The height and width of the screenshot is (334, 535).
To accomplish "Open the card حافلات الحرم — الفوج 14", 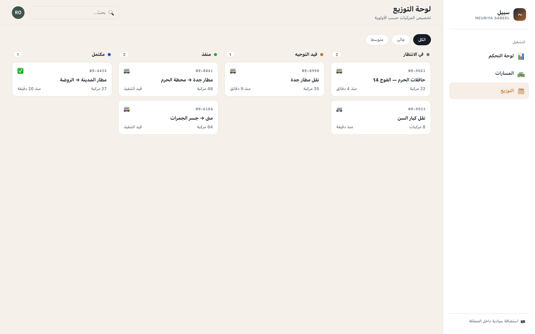I will [x=381, y=79].
